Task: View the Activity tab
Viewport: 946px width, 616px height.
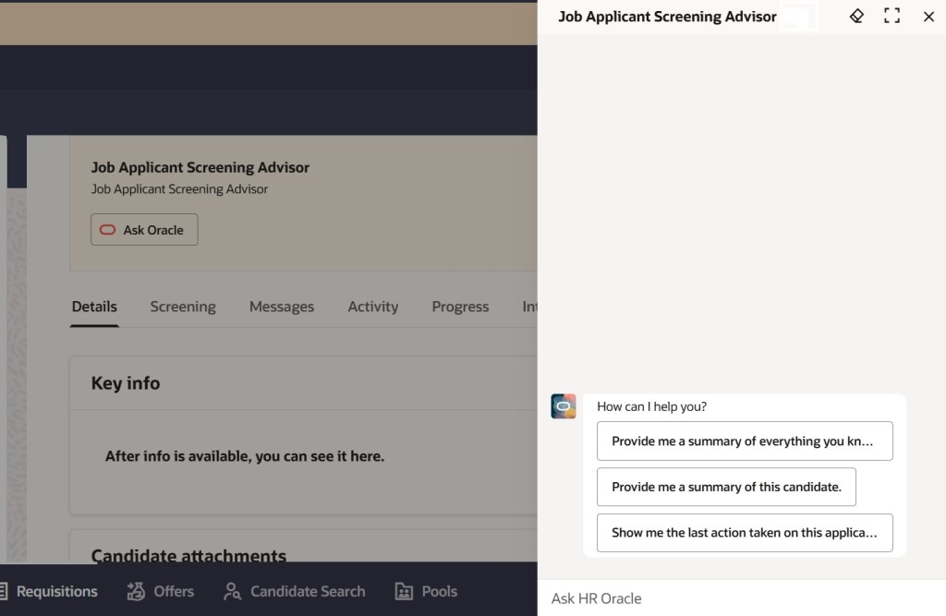Action: coord(372,307)
